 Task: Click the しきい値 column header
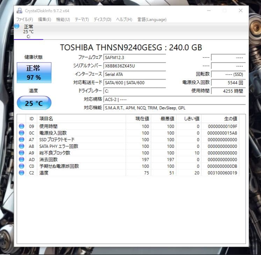click(x=189, y=119)
